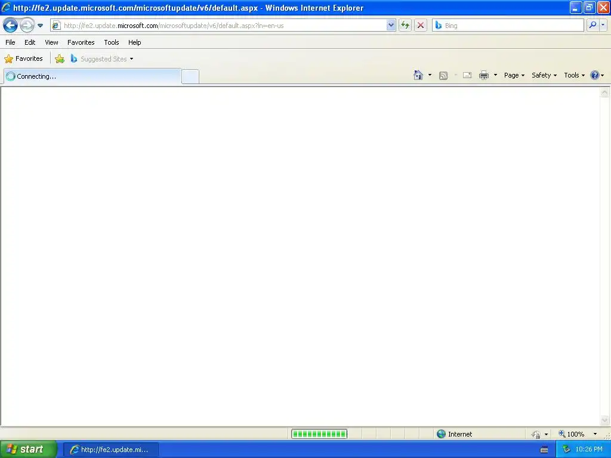Open the Windows start button
The width and height of the screenshot is (611, 458).
click(x=28, y=449)
